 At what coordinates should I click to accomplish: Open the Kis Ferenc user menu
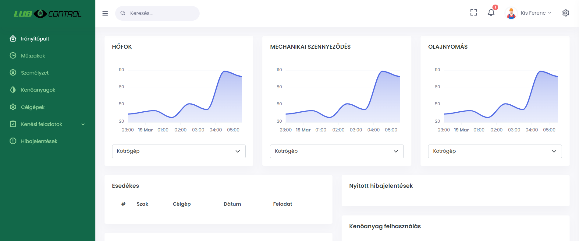(536, 13)
